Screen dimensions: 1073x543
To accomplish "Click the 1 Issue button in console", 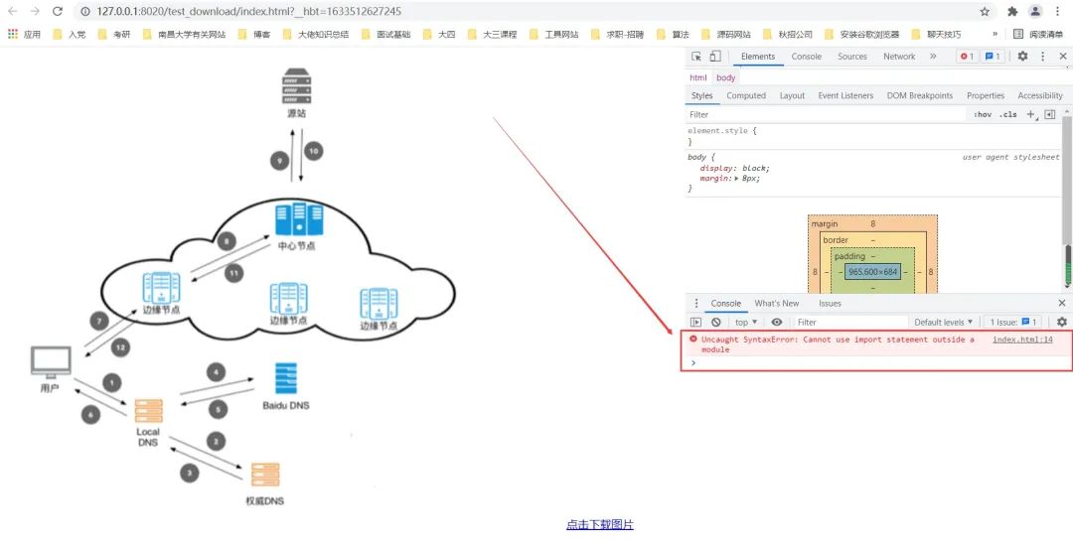I will pos(1013,322).
